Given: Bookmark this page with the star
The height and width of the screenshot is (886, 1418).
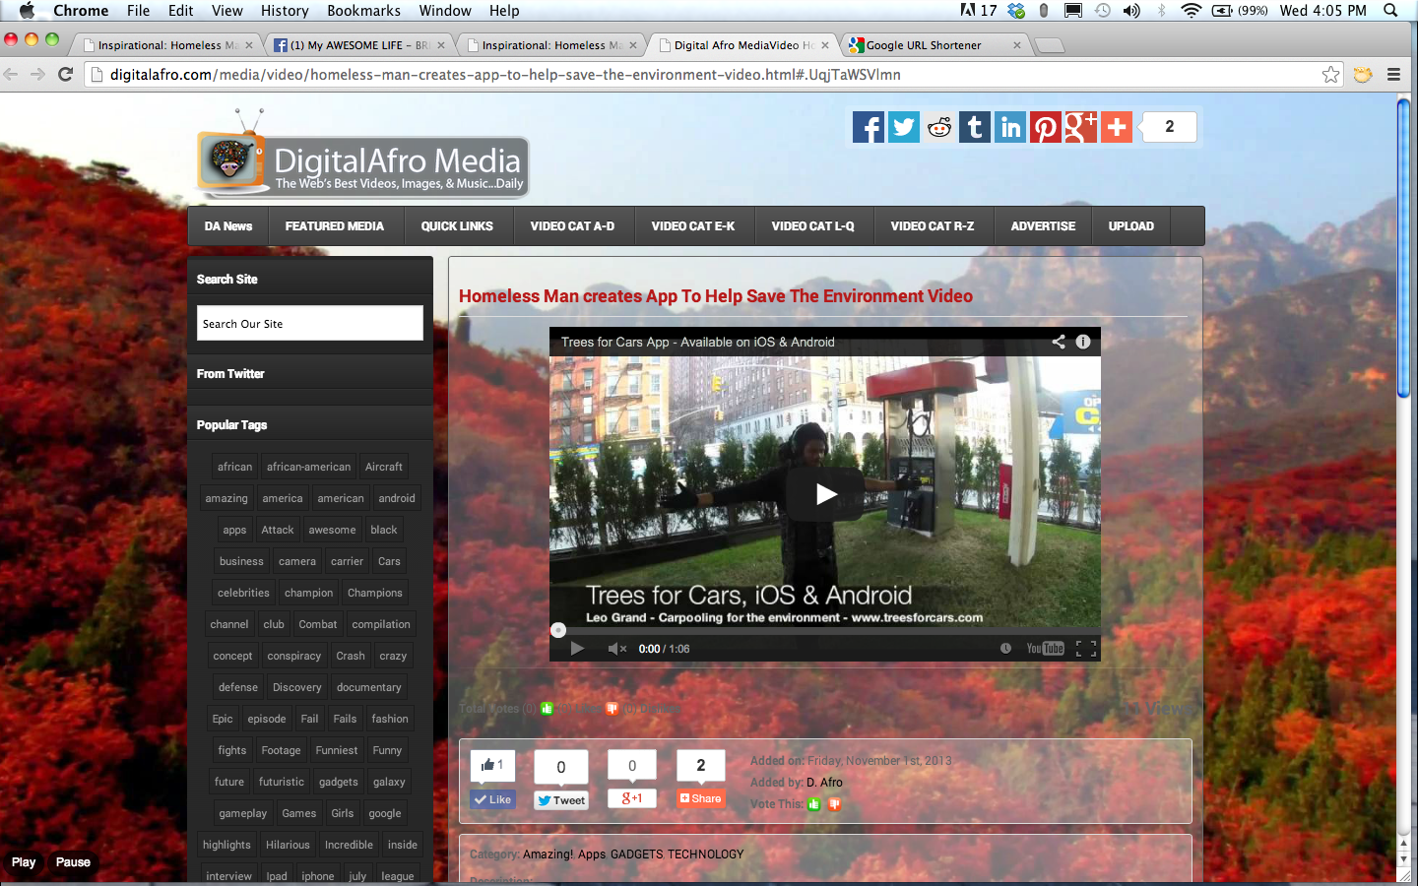Looking at the screenshot, I should pos(1331,74).
